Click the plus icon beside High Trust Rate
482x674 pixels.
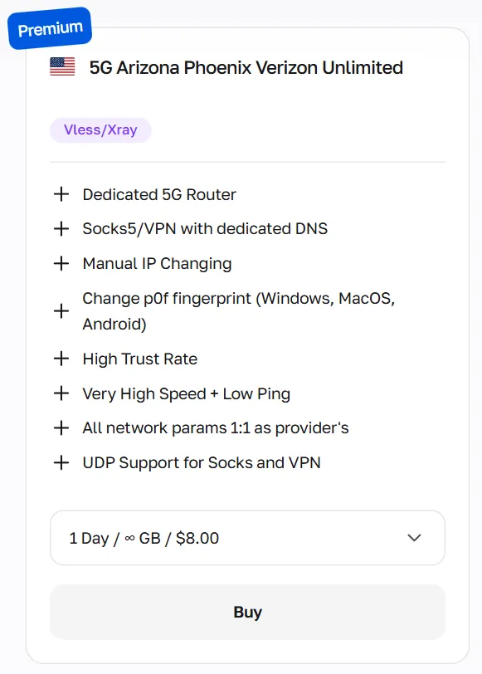(61, 359)
